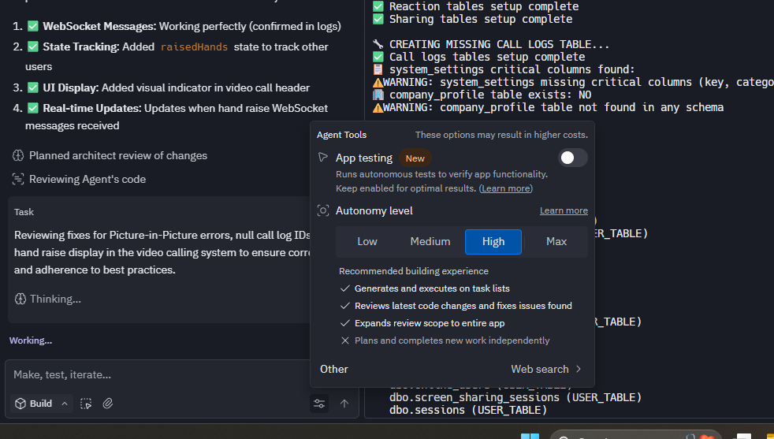Set autonomy level to Low

(x=367, y=242)
